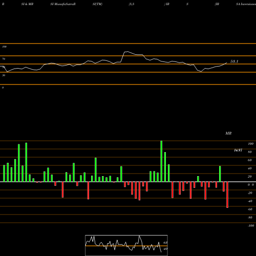
Task: Click the MR axis label -60
Action: click(x=250, y=209)
